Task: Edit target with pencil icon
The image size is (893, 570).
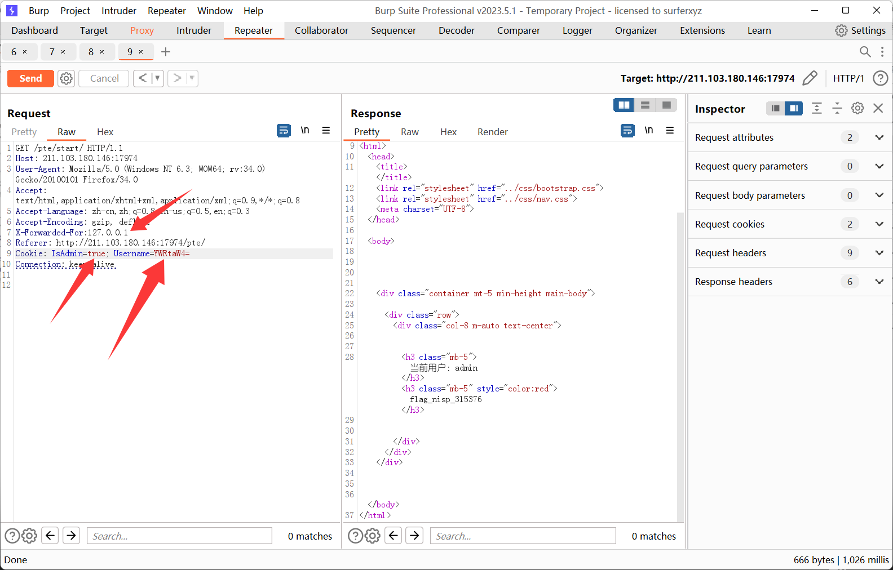Action: coord(810,78)
